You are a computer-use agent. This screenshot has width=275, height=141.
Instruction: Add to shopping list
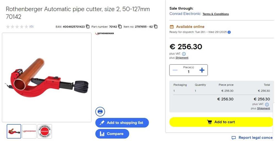(122, 123)
